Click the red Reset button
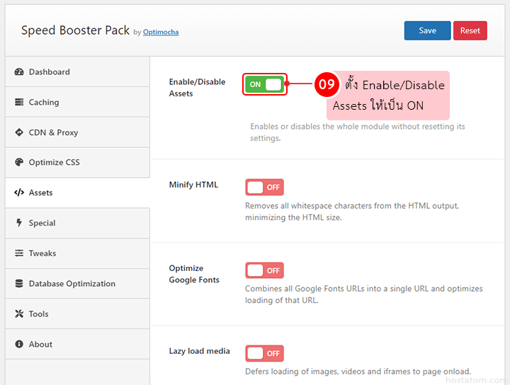Viewport: 510px width, 385px height. tap(470, 30)
